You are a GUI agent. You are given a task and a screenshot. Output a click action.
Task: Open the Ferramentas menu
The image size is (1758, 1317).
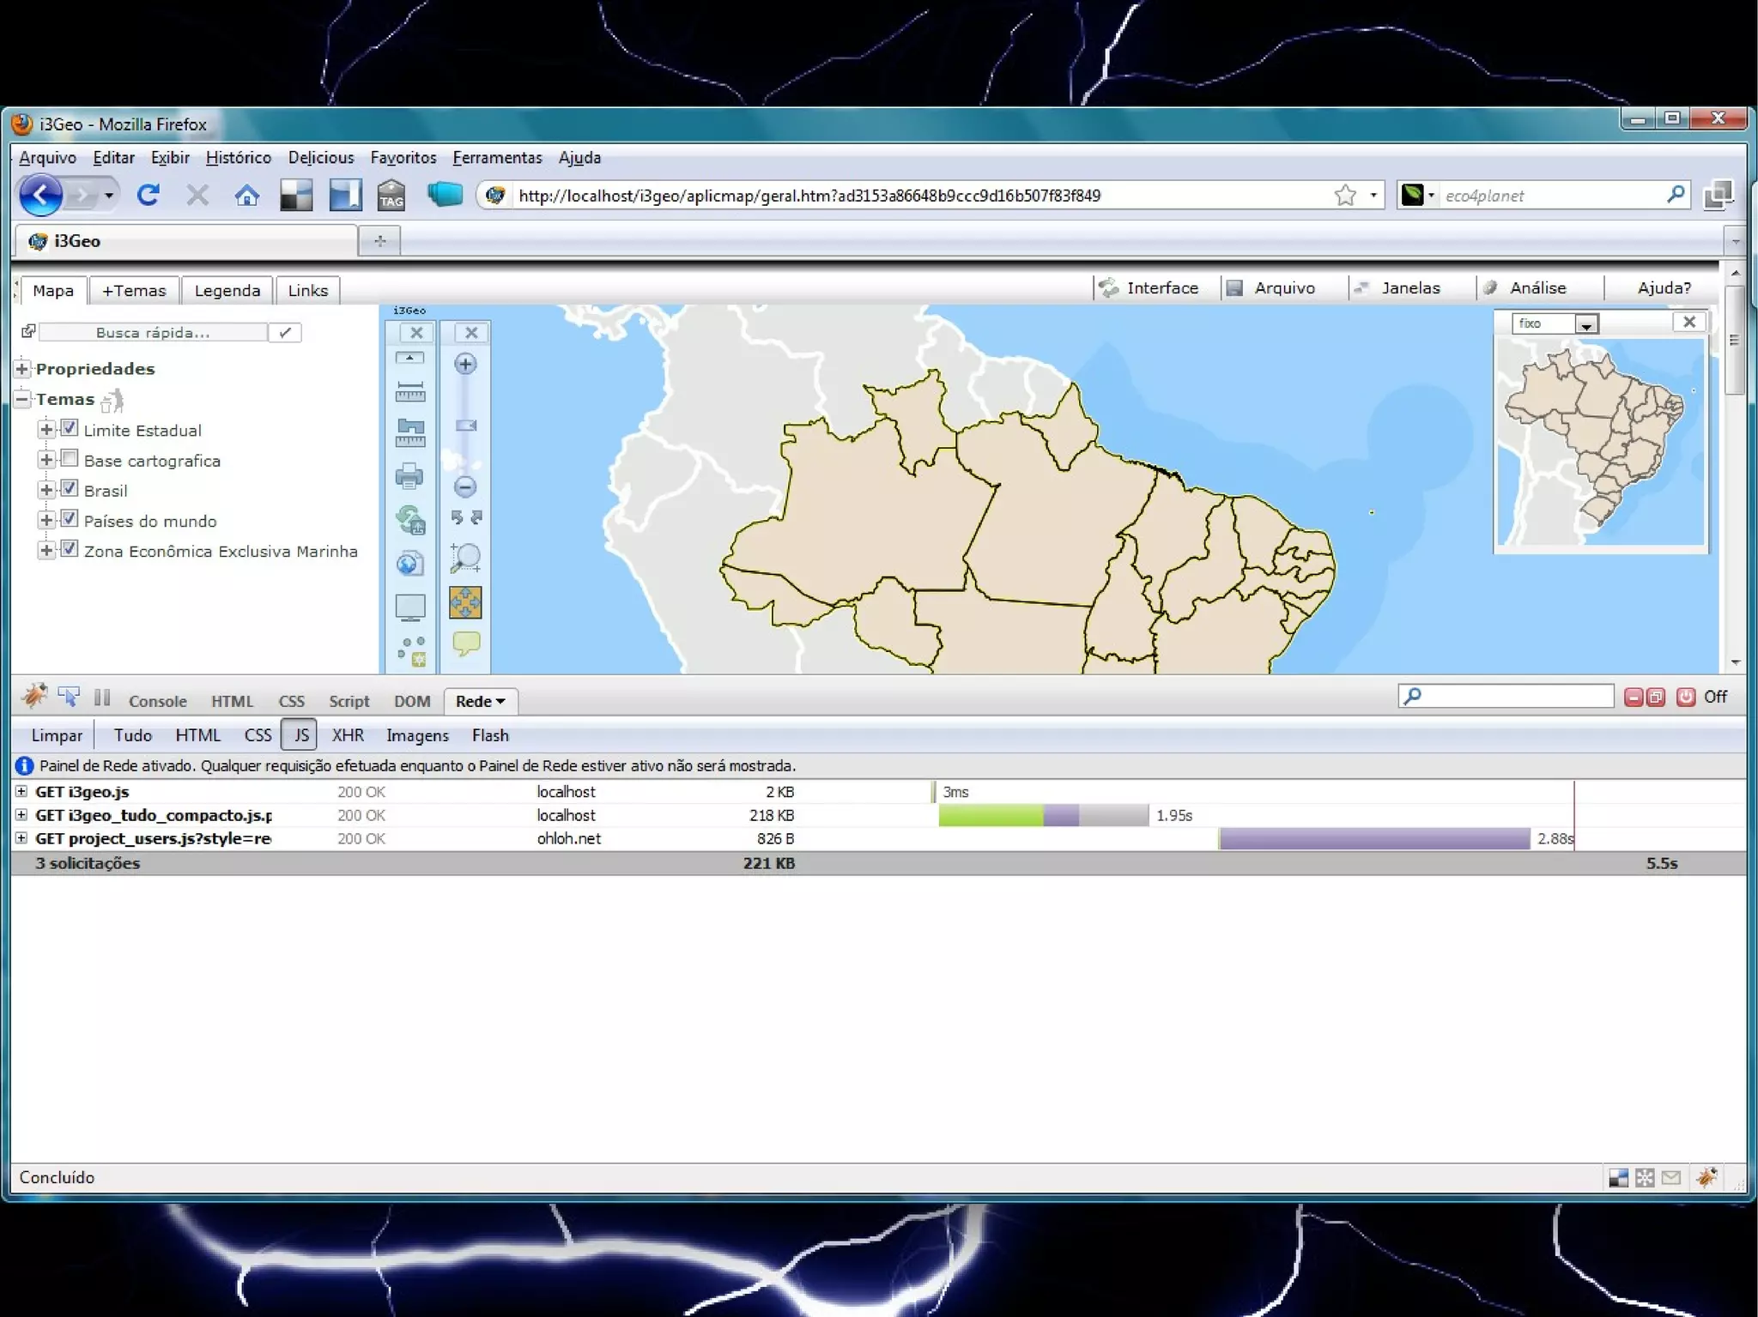(497, 158)
